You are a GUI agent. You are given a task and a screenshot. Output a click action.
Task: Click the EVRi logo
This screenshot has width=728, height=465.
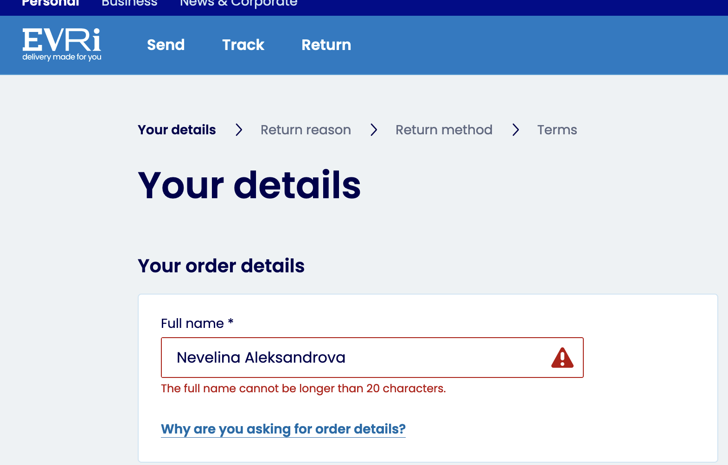click(x=62, y=44)
